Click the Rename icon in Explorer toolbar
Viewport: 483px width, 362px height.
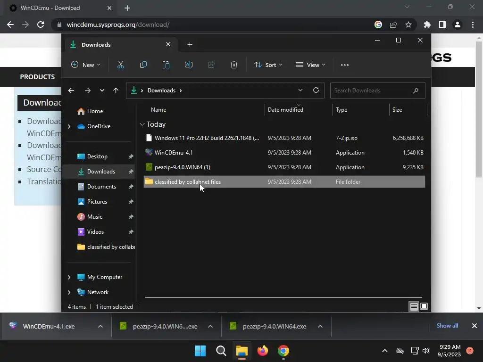click(x=189, y=65)
